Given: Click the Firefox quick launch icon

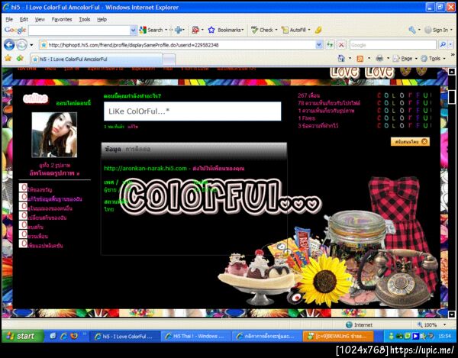Looking at the screenshot, I should 73,336.
